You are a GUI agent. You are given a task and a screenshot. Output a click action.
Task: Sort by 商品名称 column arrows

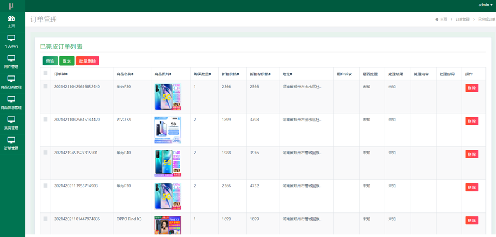pyautogui.click(x=132, y=74)
